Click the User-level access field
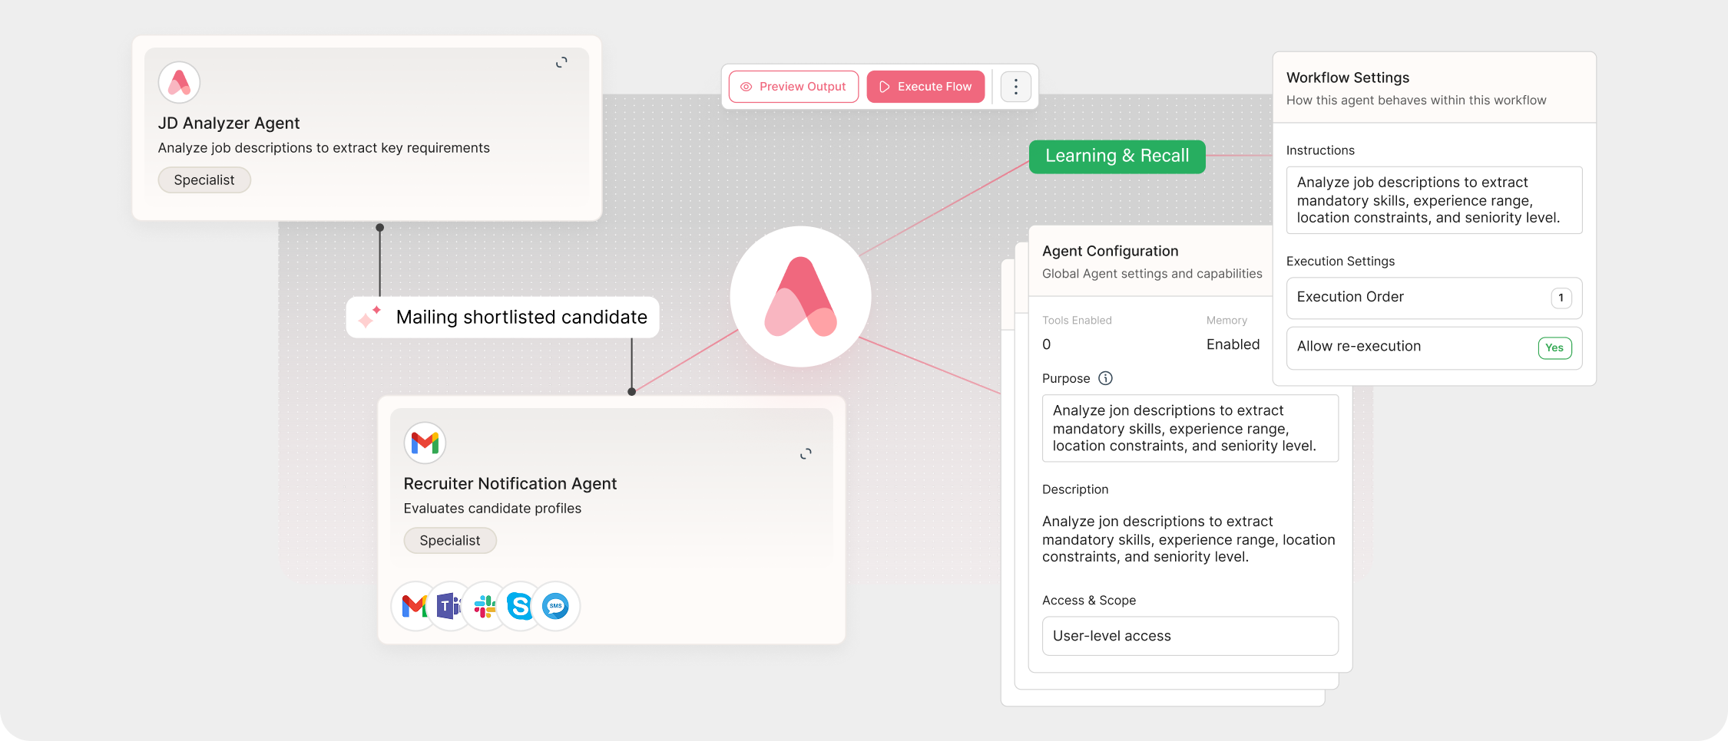This screenshot has width=1728, height=741. click(1190, 636)
